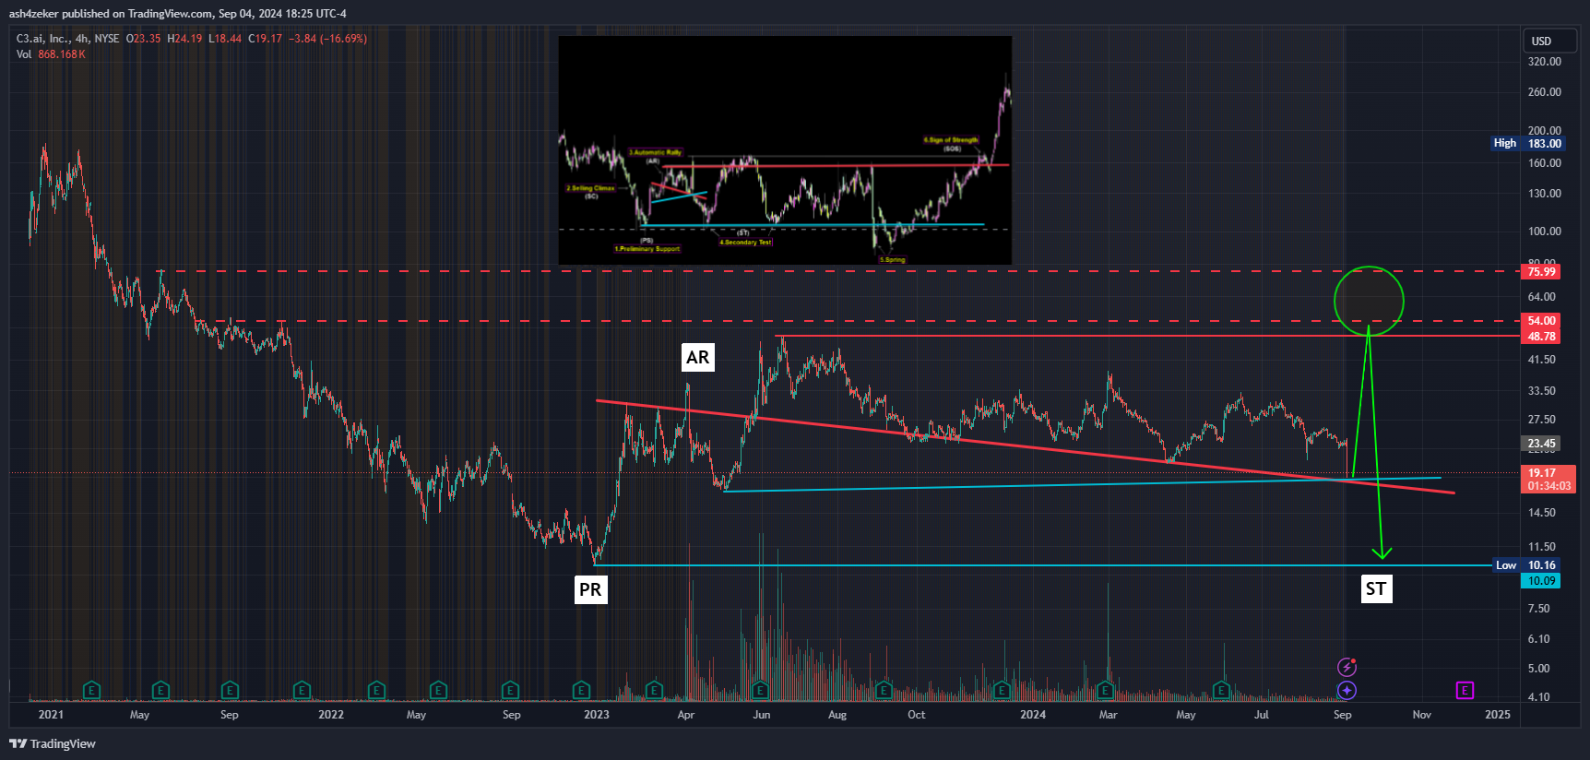Image resolution: width=1590 pixels, height=760 pixels.
Task: Click the Low 10.16 label
Action: 1528,565
